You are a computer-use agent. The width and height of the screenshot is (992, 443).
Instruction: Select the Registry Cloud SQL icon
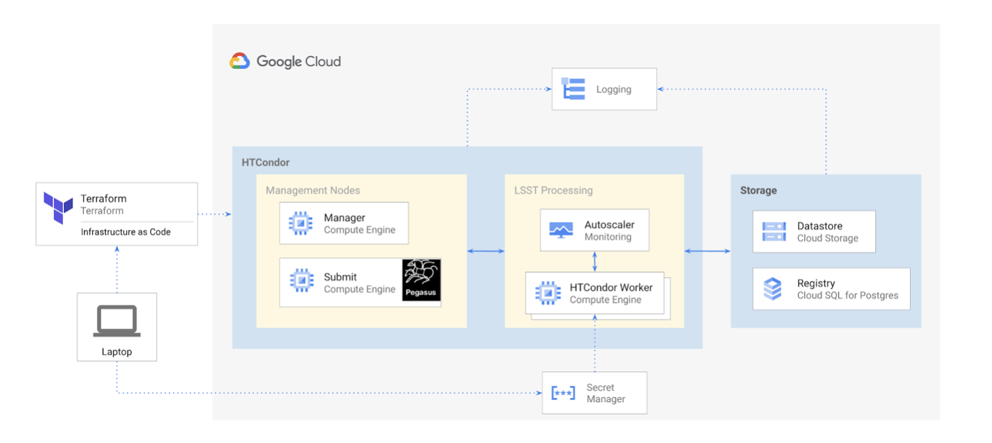773,289
